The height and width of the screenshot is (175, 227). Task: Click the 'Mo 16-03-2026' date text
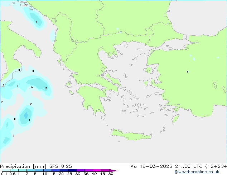[151, 166]
